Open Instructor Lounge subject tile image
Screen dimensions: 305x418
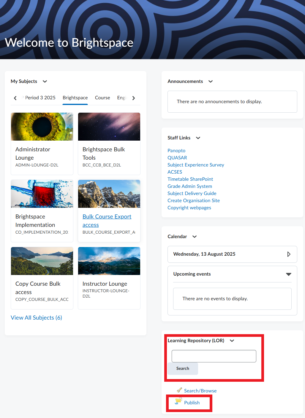point(109,261)
